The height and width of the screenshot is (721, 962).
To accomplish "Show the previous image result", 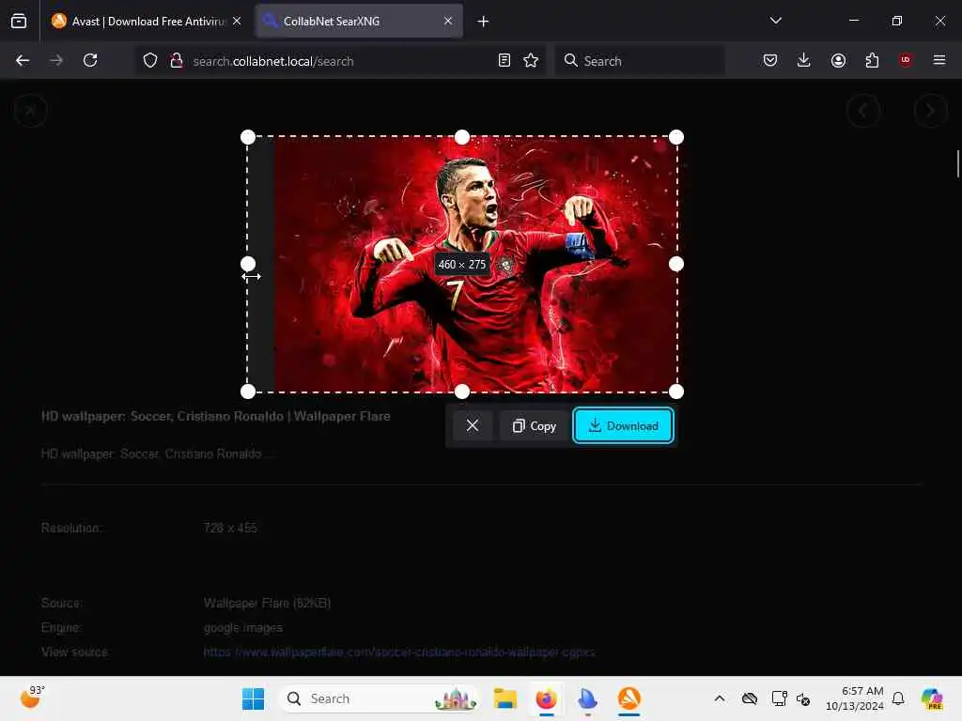I will 863,111.
